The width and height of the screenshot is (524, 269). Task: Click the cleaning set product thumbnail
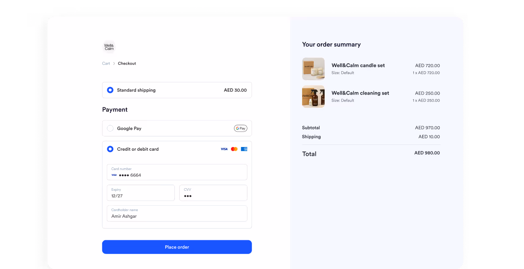tap(313, 96)
